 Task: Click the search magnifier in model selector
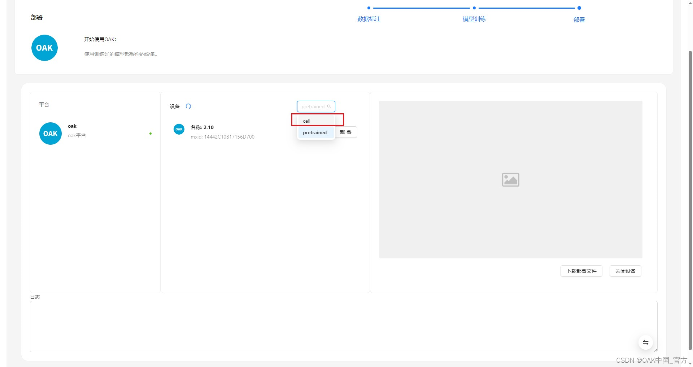(329, 106)
